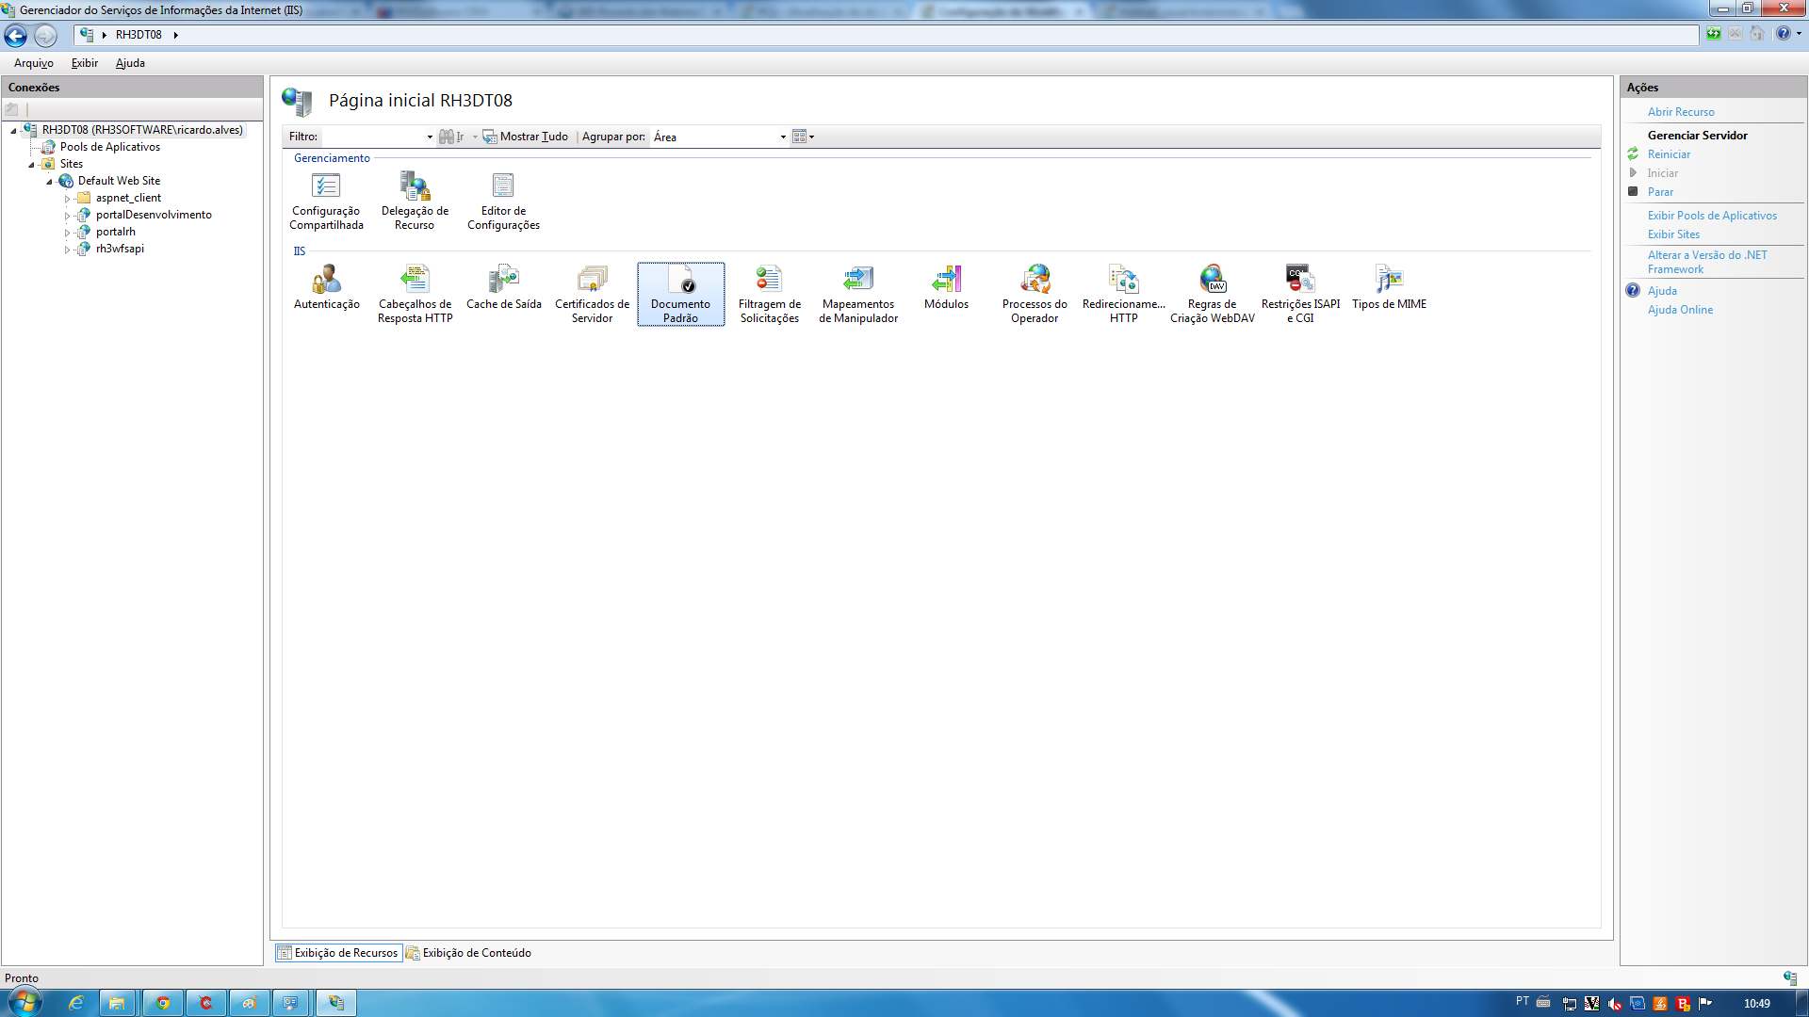This screenshot has width=1809, height=1017.
Task: Open Internet Explorer from taskbar
Action: click(75, 1003)
